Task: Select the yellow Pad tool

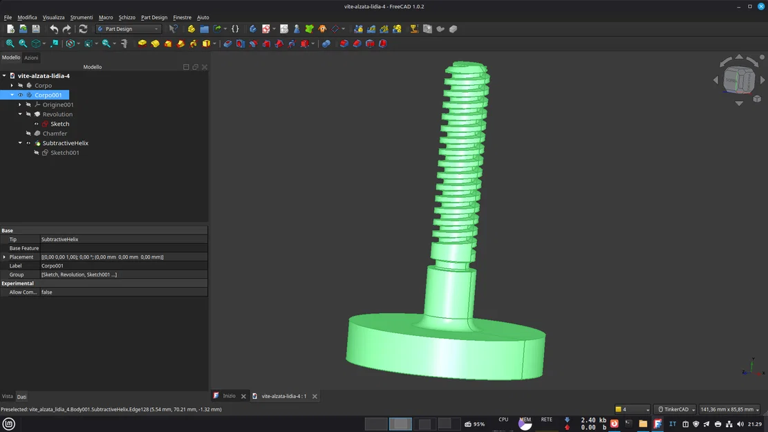Action: tap(142, 44)
